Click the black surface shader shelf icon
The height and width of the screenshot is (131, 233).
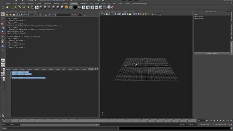coord(75,7)
